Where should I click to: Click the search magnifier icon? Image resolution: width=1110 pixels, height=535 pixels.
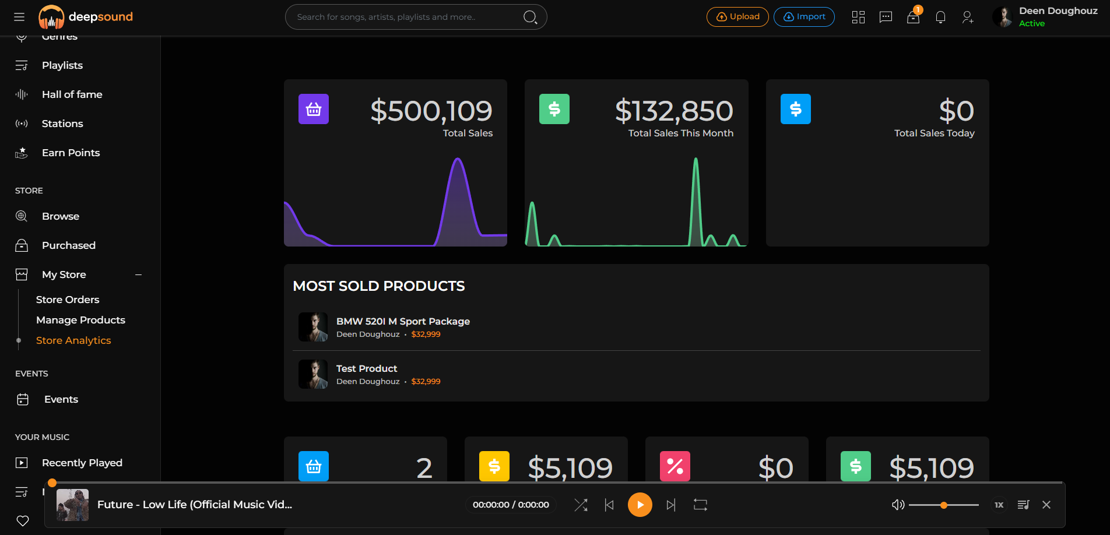(530, 17)
